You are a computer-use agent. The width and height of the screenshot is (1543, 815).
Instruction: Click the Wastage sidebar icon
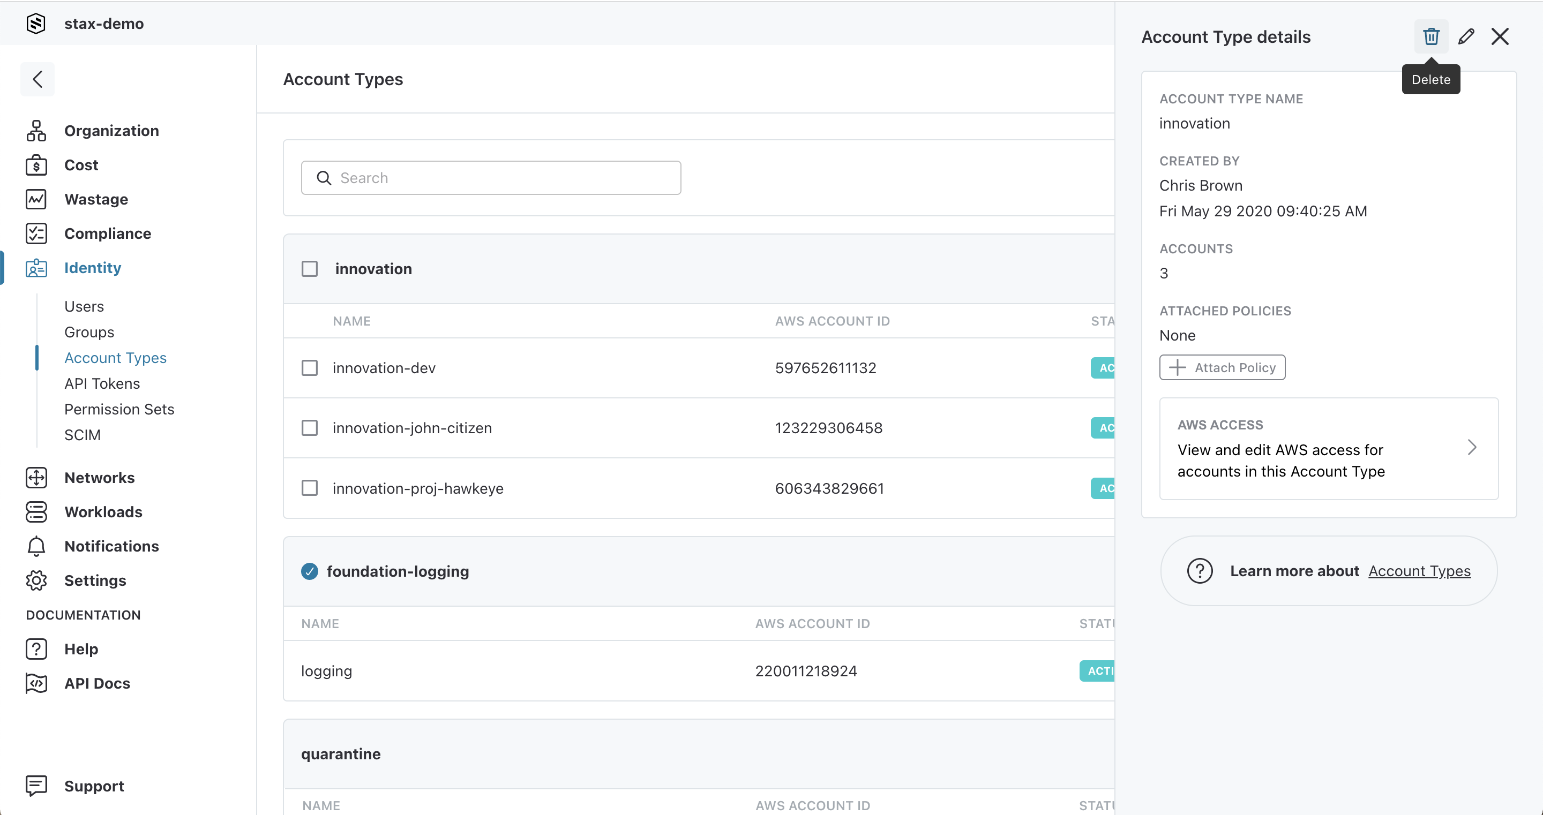coord(36,198)
